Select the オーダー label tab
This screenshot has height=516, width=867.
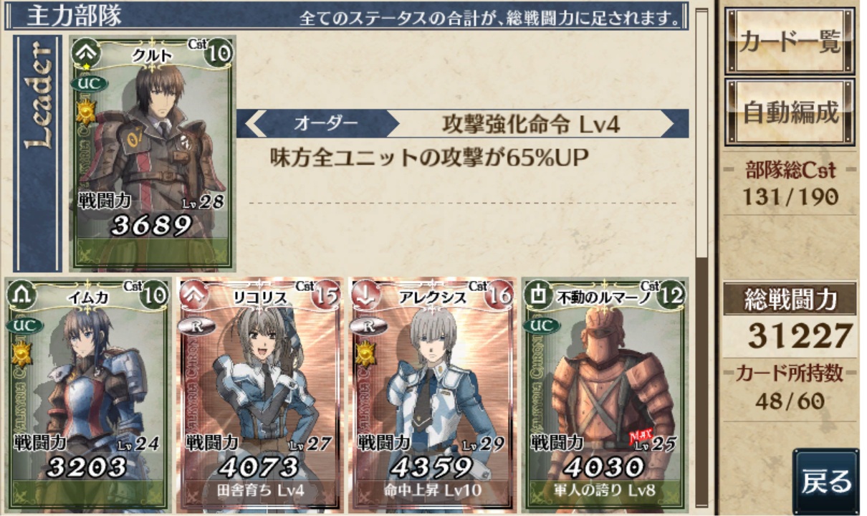(x=326, y=123)
